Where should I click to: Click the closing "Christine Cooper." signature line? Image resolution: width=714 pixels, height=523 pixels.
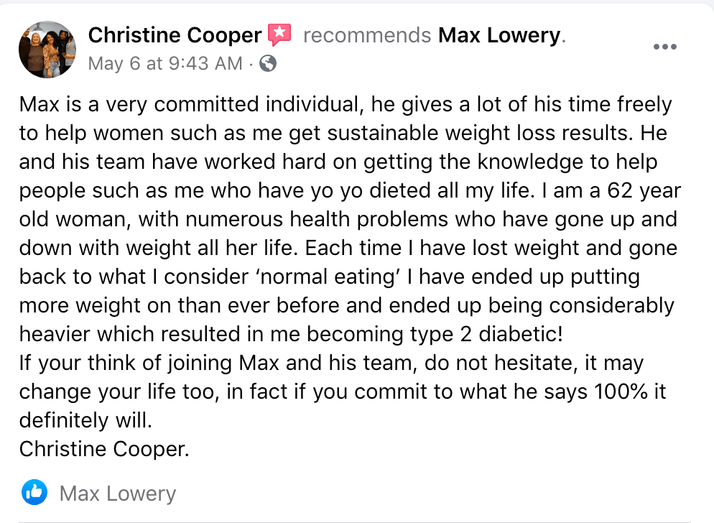(104, 449)
